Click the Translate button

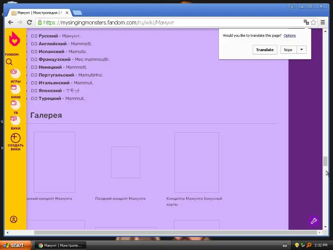pos(265,50)
